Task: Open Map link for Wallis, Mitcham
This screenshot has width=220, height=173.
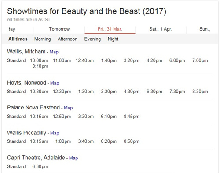Action: point(54,52)
